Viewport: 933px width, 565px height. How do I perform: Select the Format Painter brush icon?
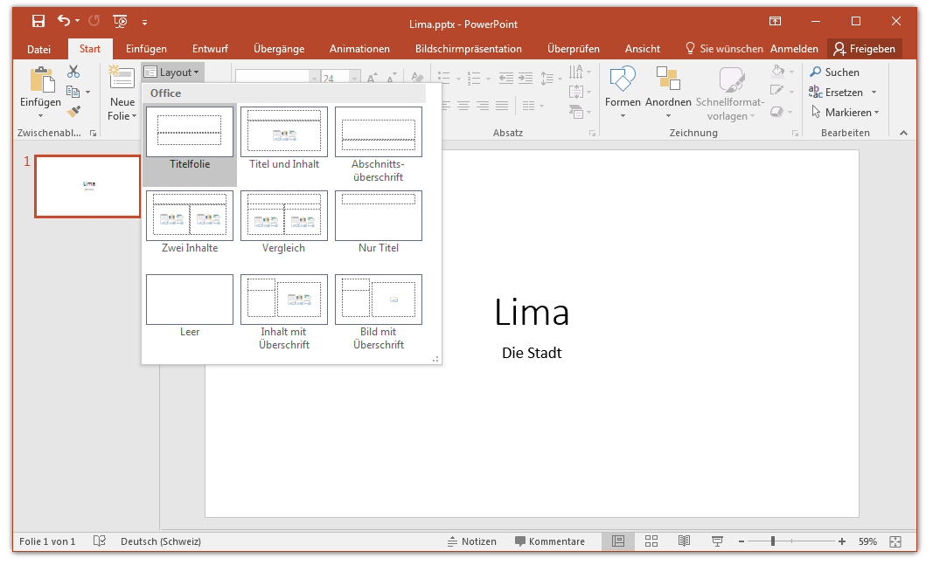click(x=73, y=111)
